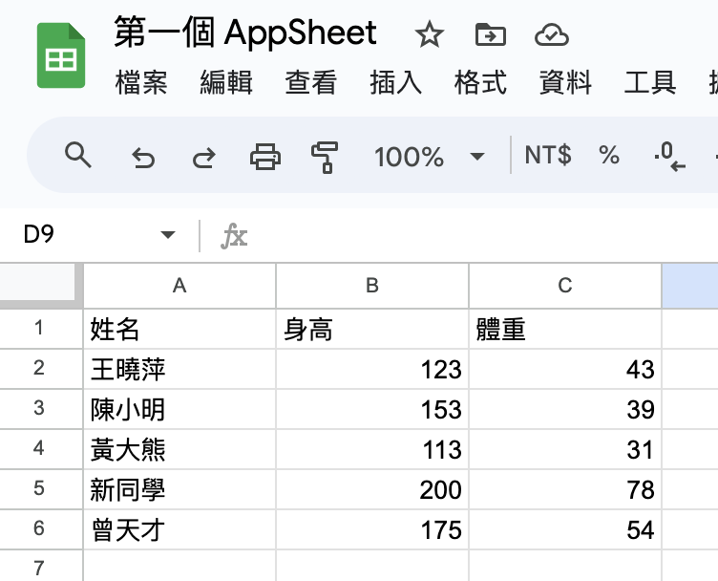Image resolution: width=718 pixels, height=581 pixels.
Task: Click the print icon
Action: 265,157
